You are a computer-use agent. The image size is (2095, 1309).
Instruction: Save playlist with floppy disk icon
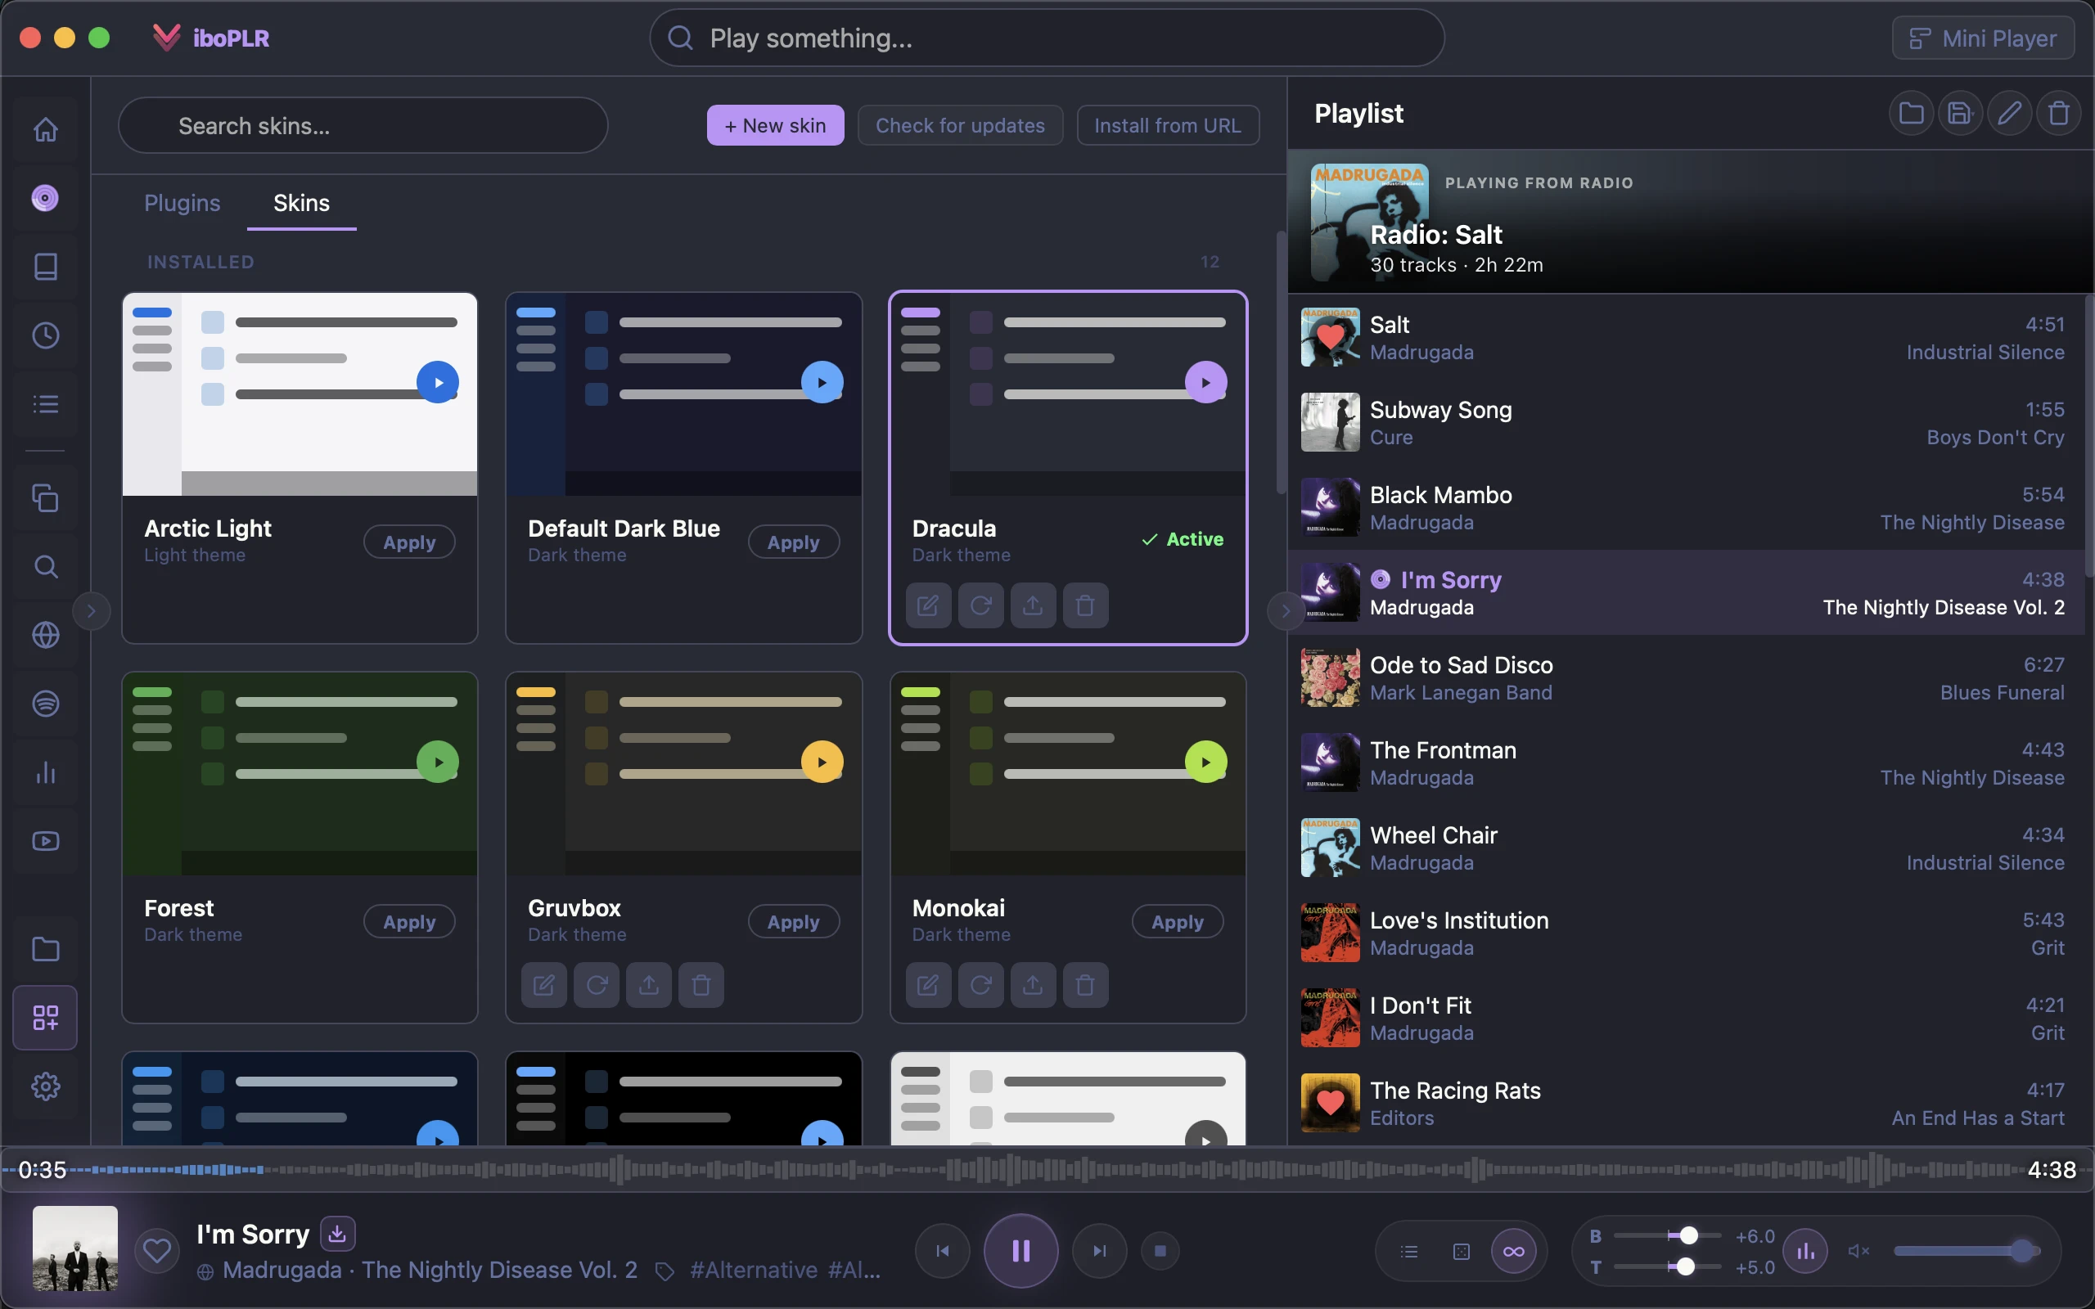tap(1960, 114)
